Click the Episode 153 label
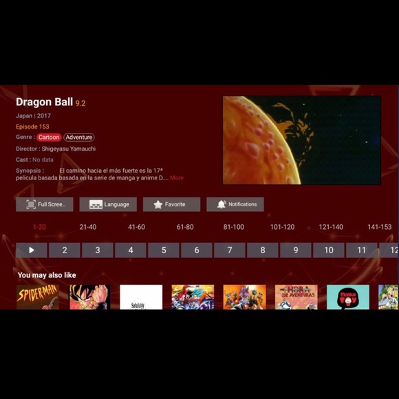Viewport: 399px width, 399px height. pos(32,127)
